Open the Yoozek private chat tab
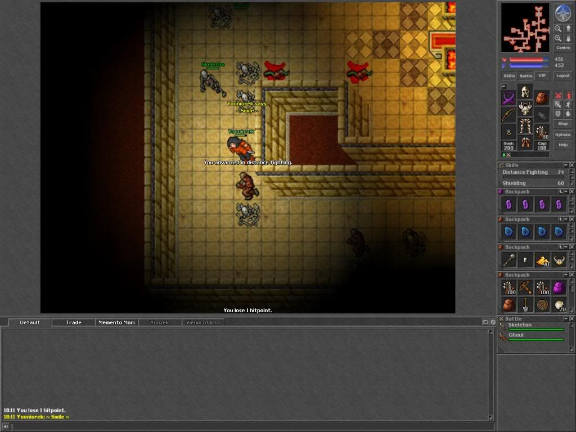The height and width of the screenshot is (432, 576). pyautogui.click(x=160, y=322)
